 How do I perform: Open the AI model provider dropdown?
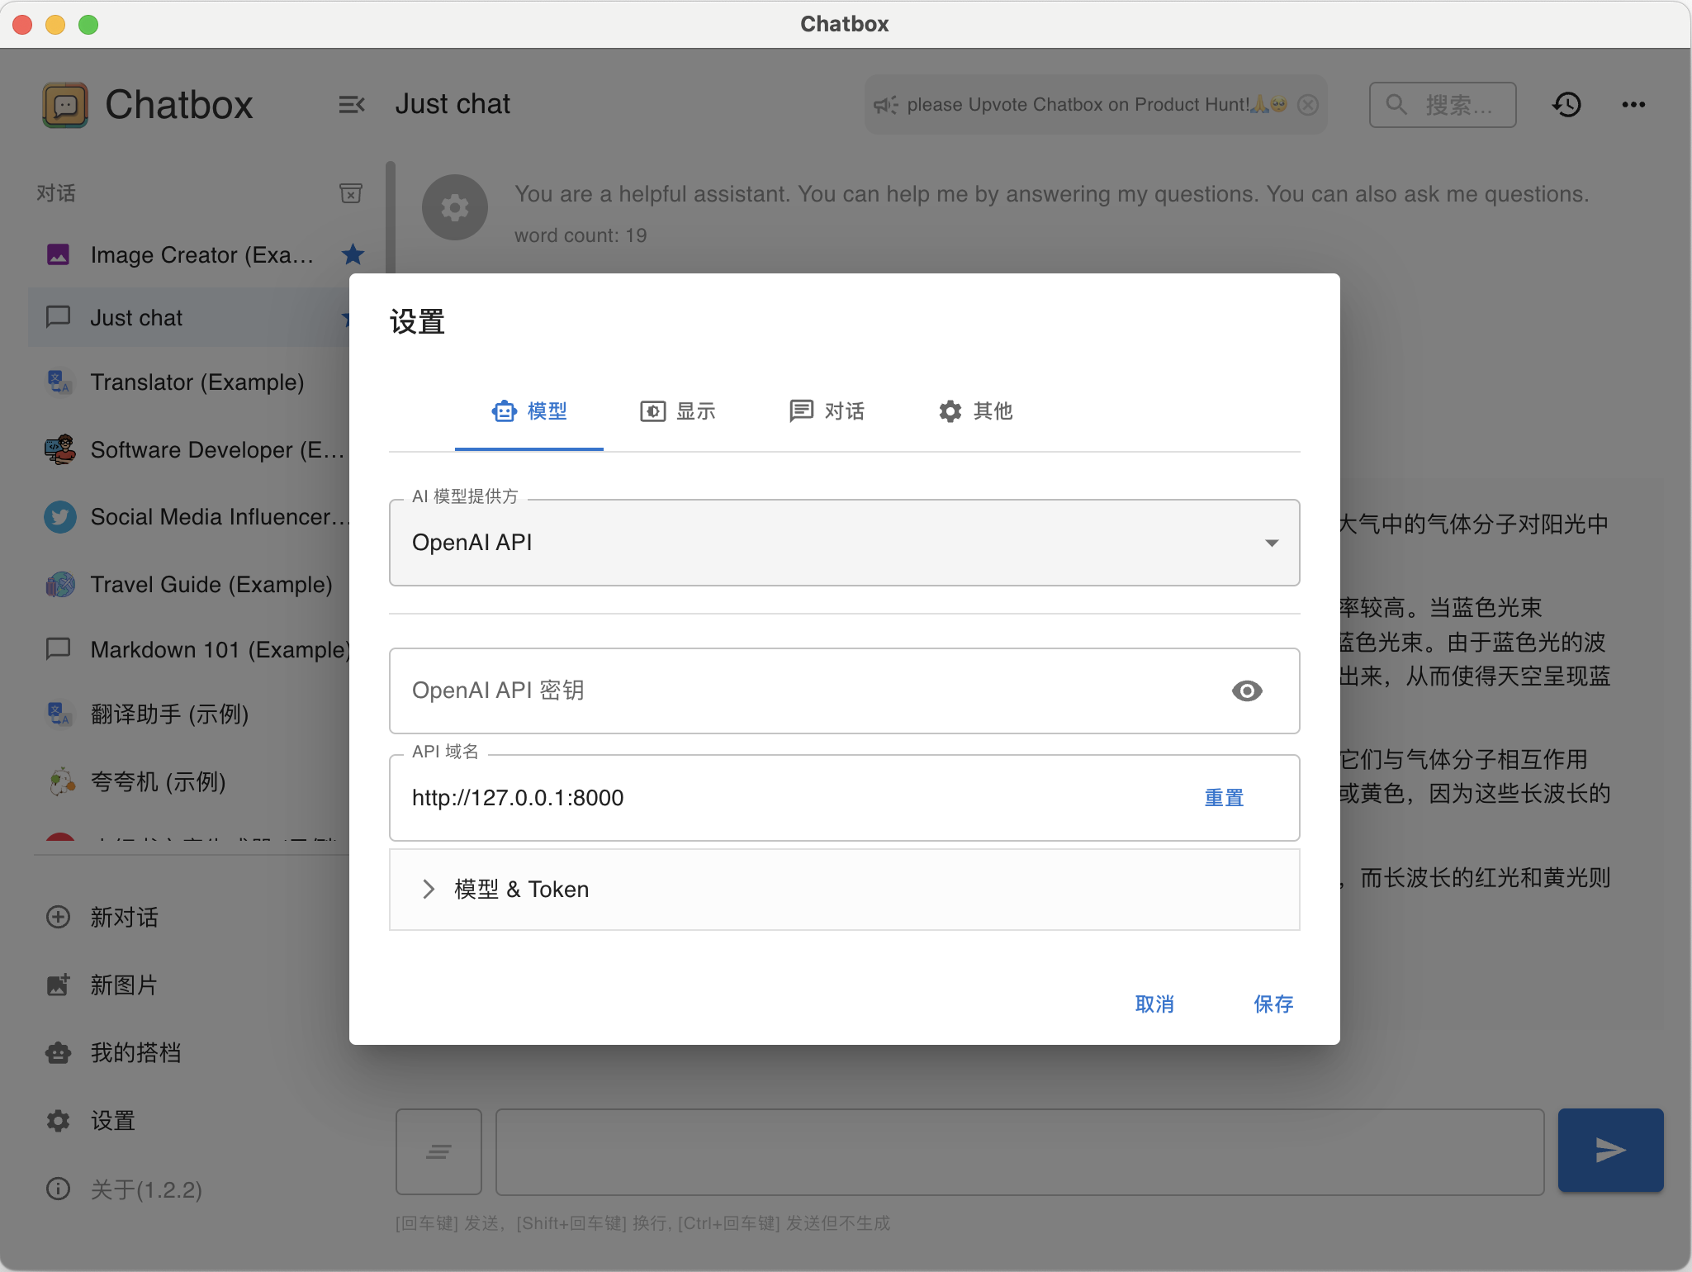pyautogui.click(x=844, y=543)
